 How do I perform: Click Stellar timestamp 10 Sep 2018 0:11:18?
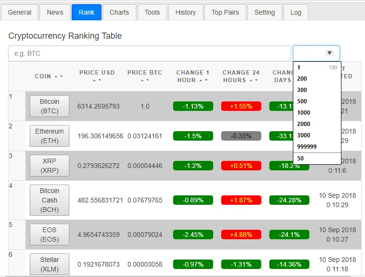[337, 264]
